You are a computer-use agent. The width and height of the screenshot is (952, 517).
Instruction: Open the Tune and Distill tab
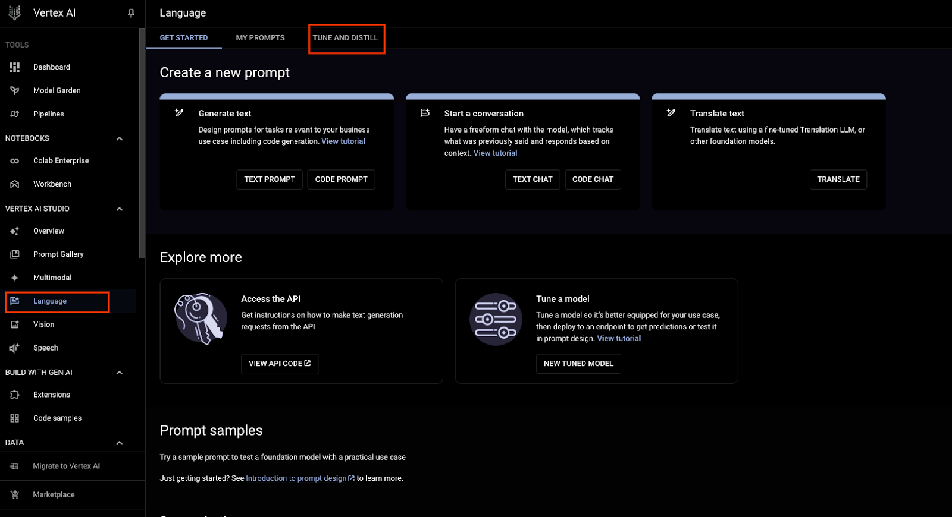346,38
